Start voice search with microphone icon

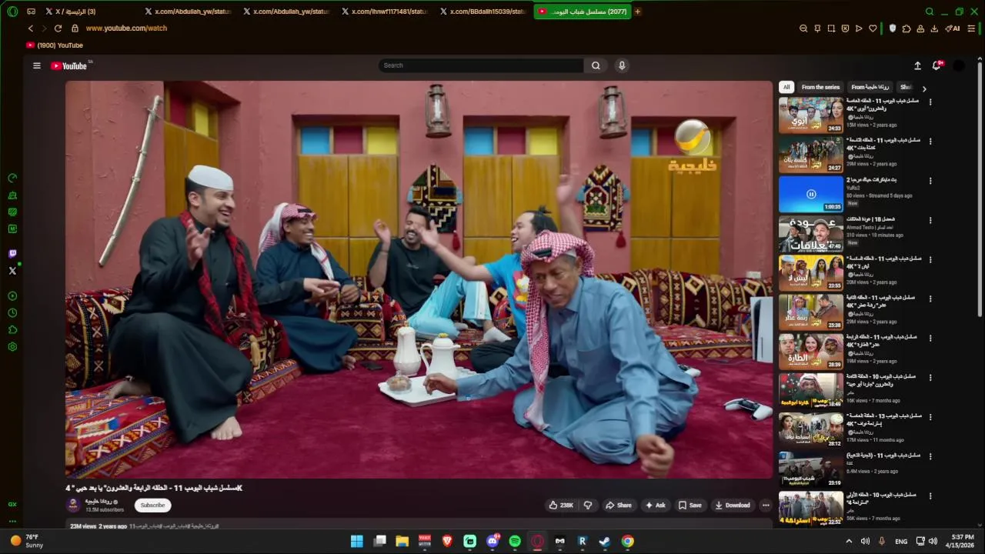click(x=622, y=65)
